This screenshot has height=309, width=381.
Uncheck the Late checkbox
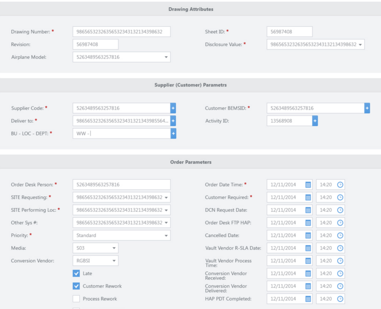point(76,273)
